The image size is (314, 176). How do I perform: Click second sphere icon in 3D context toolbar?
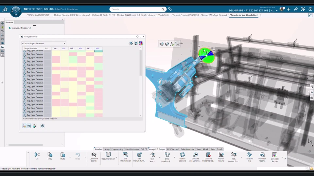tap(166, 44)
